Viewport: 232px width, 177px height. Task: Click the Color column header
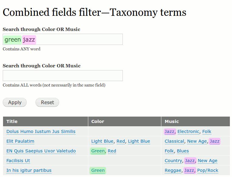point(98,121)
